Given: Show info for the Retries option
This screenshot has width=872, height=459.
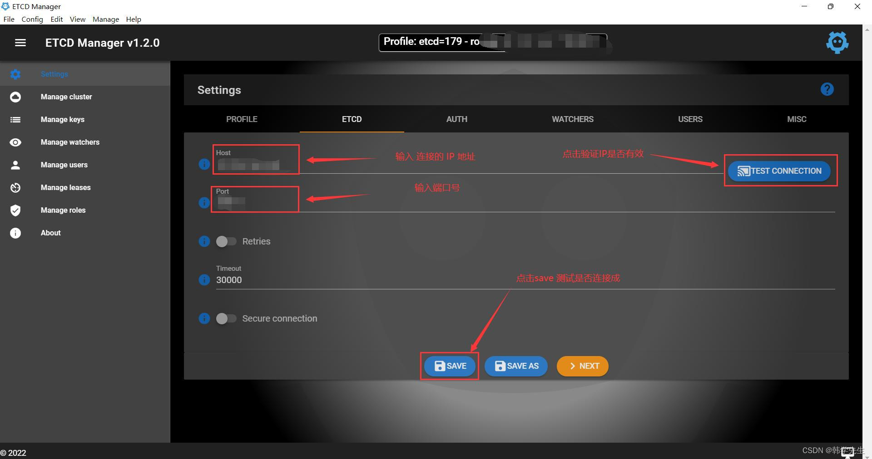Looking at the screenshot, I should point(204,241).
